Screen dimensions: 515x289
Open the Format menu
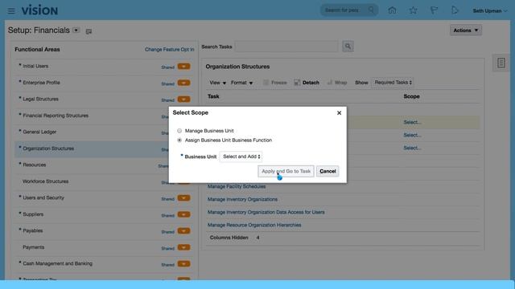coord(241,83)
